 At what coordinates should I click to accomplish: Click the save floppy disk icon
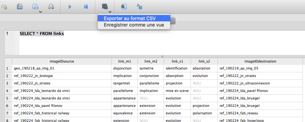coord(20,7)
